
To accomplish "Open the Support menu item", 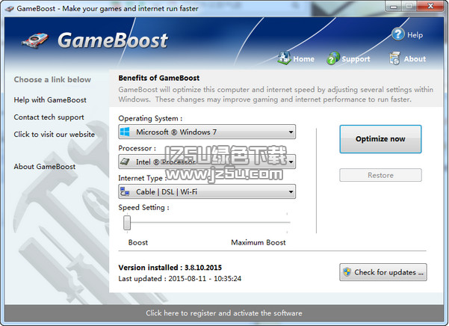I will click(x=348, y=58).
